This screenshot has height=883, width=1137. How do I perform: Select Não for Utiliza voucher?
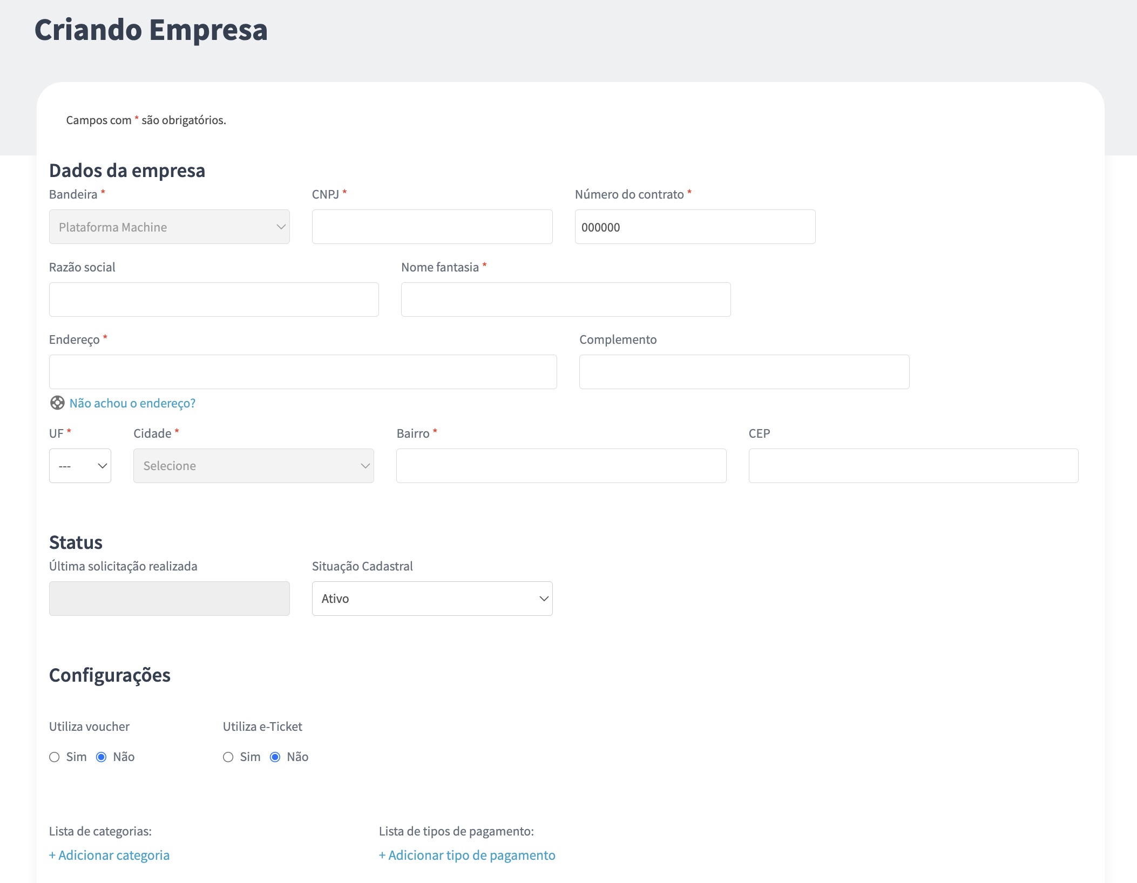pyautogui.click(x=101, y=757)
